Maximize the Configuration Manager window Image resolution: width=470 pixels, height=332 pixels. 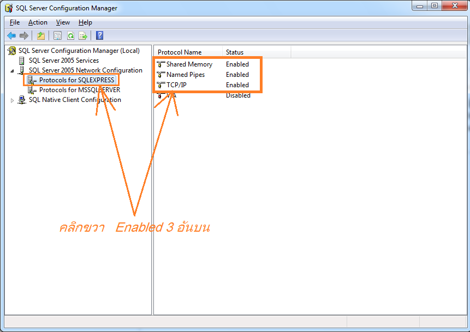click(435, 6)
